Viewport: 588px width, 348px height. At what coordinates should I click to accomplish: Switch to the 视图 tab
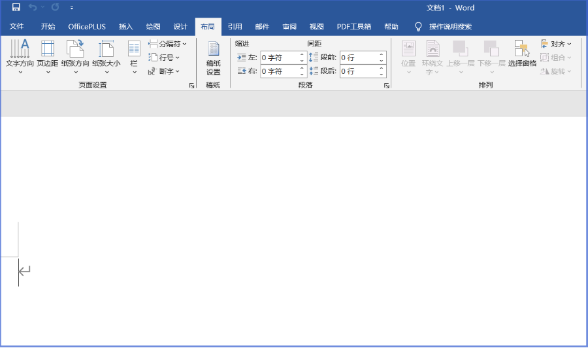tap(316, 27)
